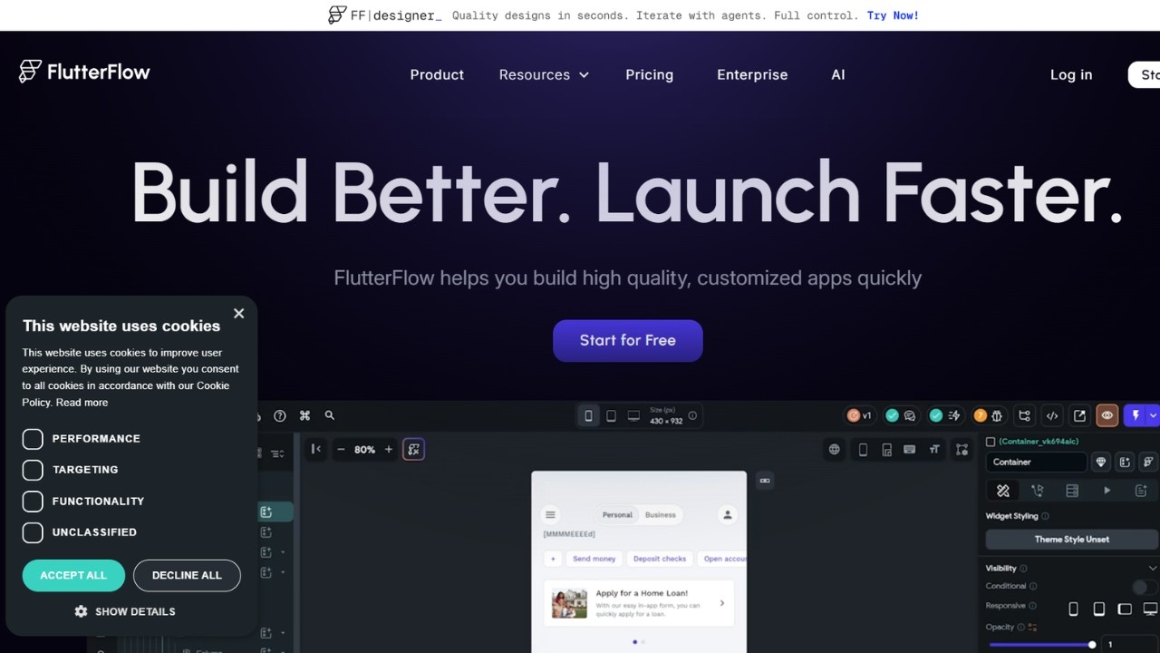Click the Try Now! banner link
The height and width of the screenshot is (653, 1160).
point(893,15)
